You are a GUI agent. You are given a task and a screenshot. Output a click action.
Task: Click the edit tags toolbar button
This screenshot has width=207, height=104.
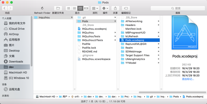126,8
